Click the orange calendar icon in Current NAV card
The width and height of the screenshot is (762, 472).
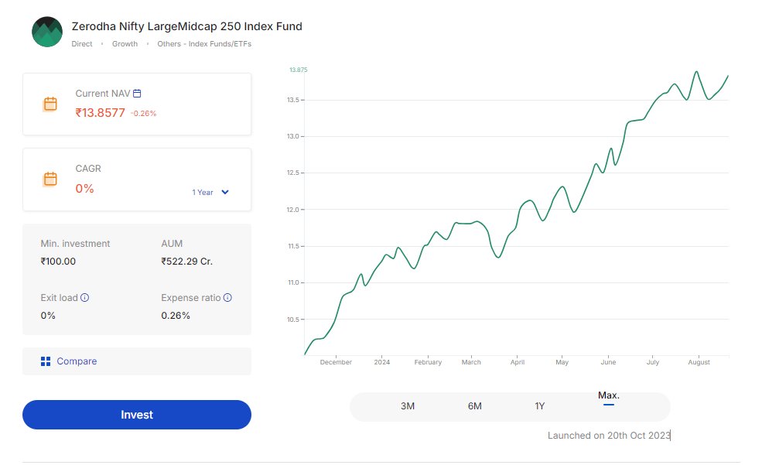pyautogui.click(x=50, y=104)
